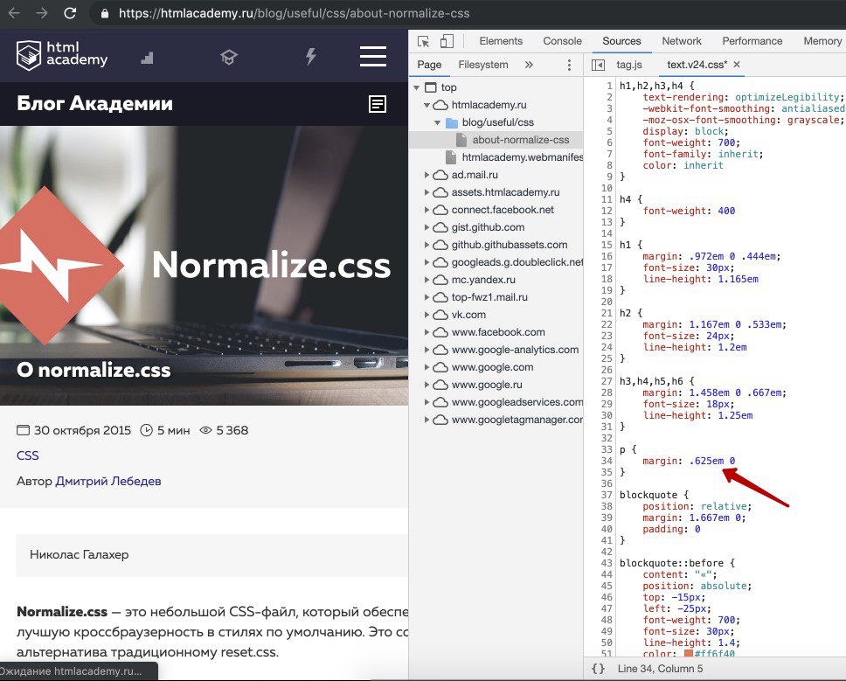Image resolution: width=846 pixels, height=681 pixels.
Task: Click the blockquote selector on line 37
Action: [648, 495]
